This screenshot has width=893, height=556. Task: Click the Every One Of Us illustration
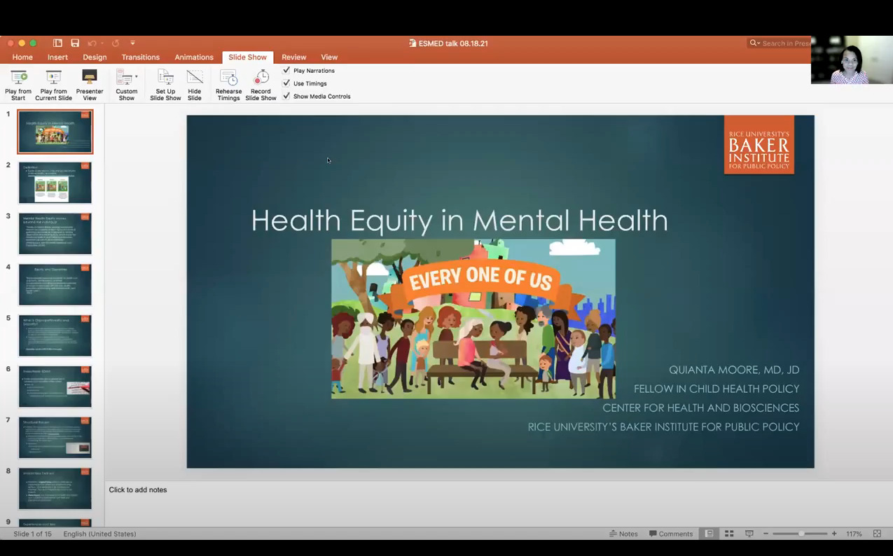coord(473,319)
